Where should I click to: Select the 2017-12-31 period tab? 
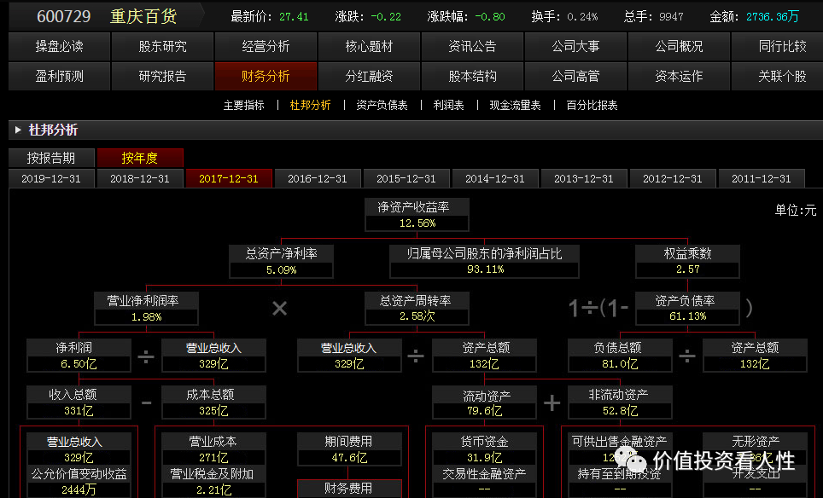pos(229,179)
